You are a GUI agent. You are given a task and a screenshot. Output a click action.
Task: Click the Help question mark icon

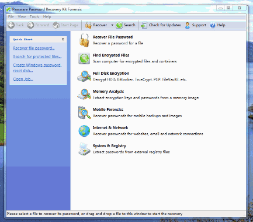coord(213,25)
